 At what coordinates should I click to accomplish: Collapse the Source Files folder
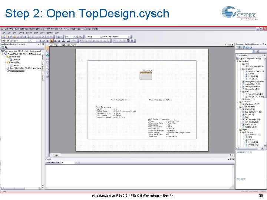(x=6, y=63)
